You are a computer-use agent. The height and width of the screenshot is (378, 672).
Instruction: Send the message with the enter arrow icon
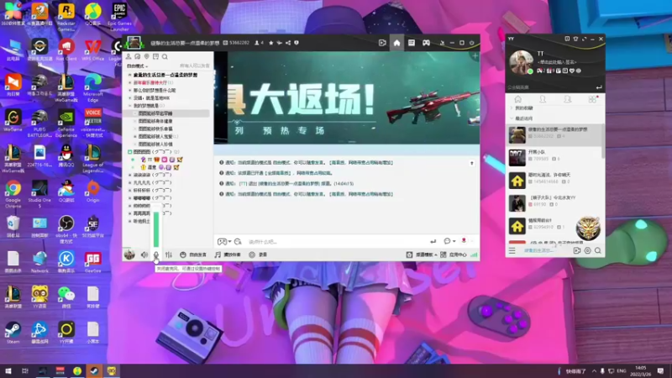(433, 241)
